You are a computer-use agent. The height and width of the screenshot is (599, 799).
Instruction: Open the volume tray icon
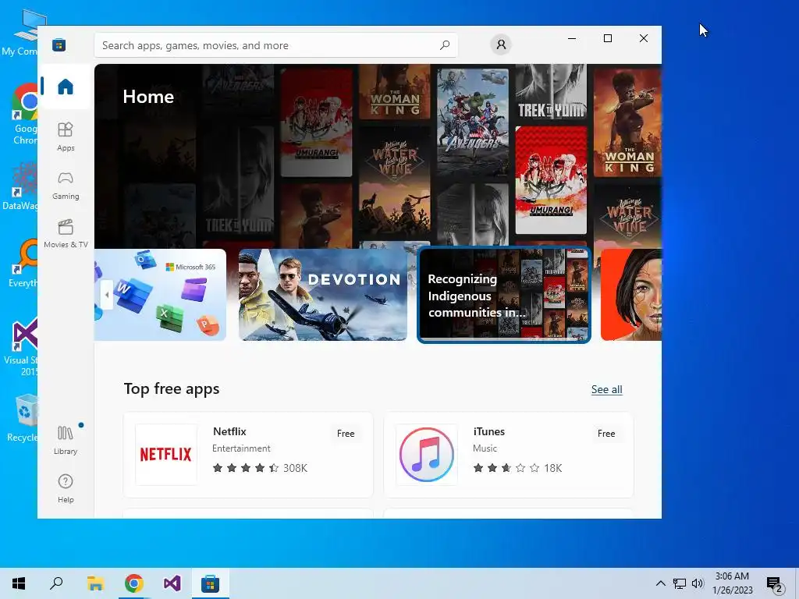698,583
